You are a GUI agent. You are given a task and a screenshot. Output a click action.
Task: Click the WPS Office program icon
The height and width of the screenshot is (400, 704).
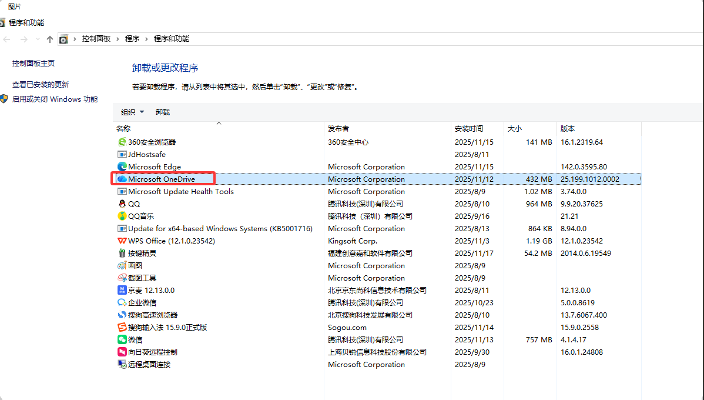click(122, 241)
